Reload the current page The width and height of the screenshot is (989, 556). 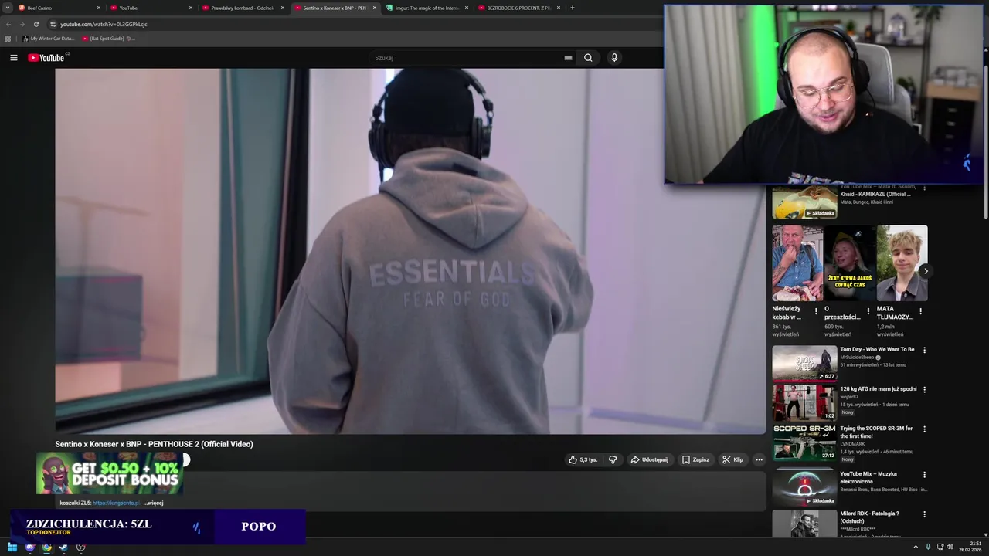coord(36,24)
